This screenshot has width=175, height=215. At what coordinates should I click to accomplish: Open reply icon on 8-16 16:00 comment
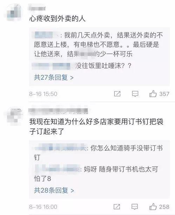(x=135, y=207)
